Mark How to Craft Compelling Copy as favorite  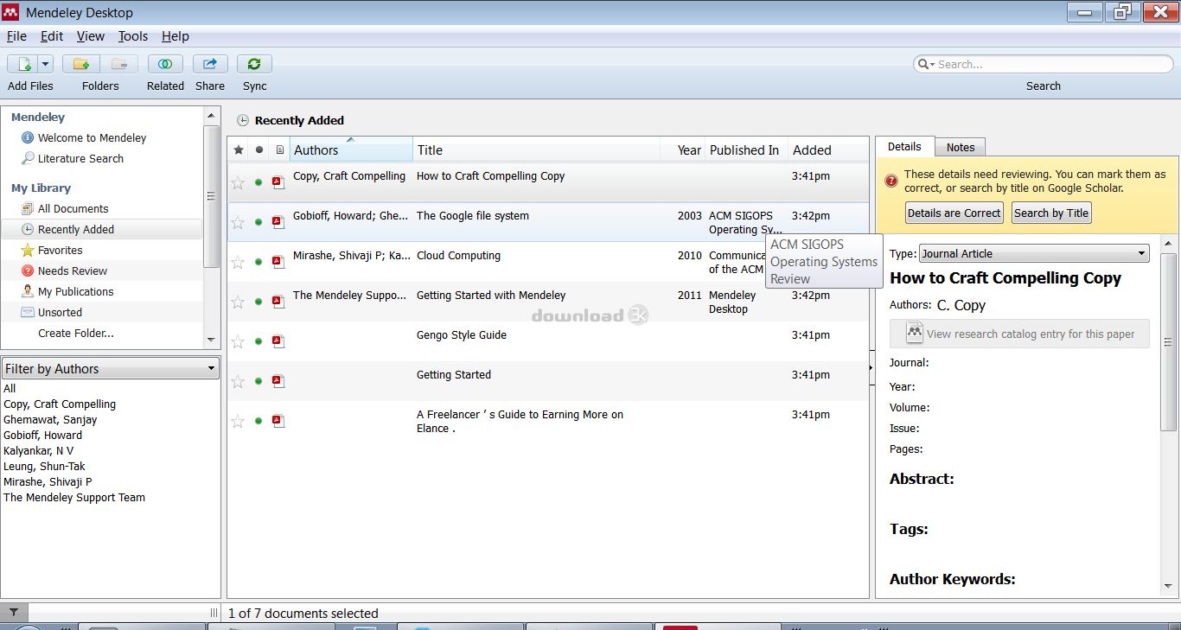pyautogui.click(x=238, y=181)
